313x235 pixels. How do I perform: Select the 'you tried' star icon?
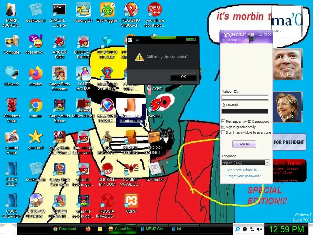[35, 140]
